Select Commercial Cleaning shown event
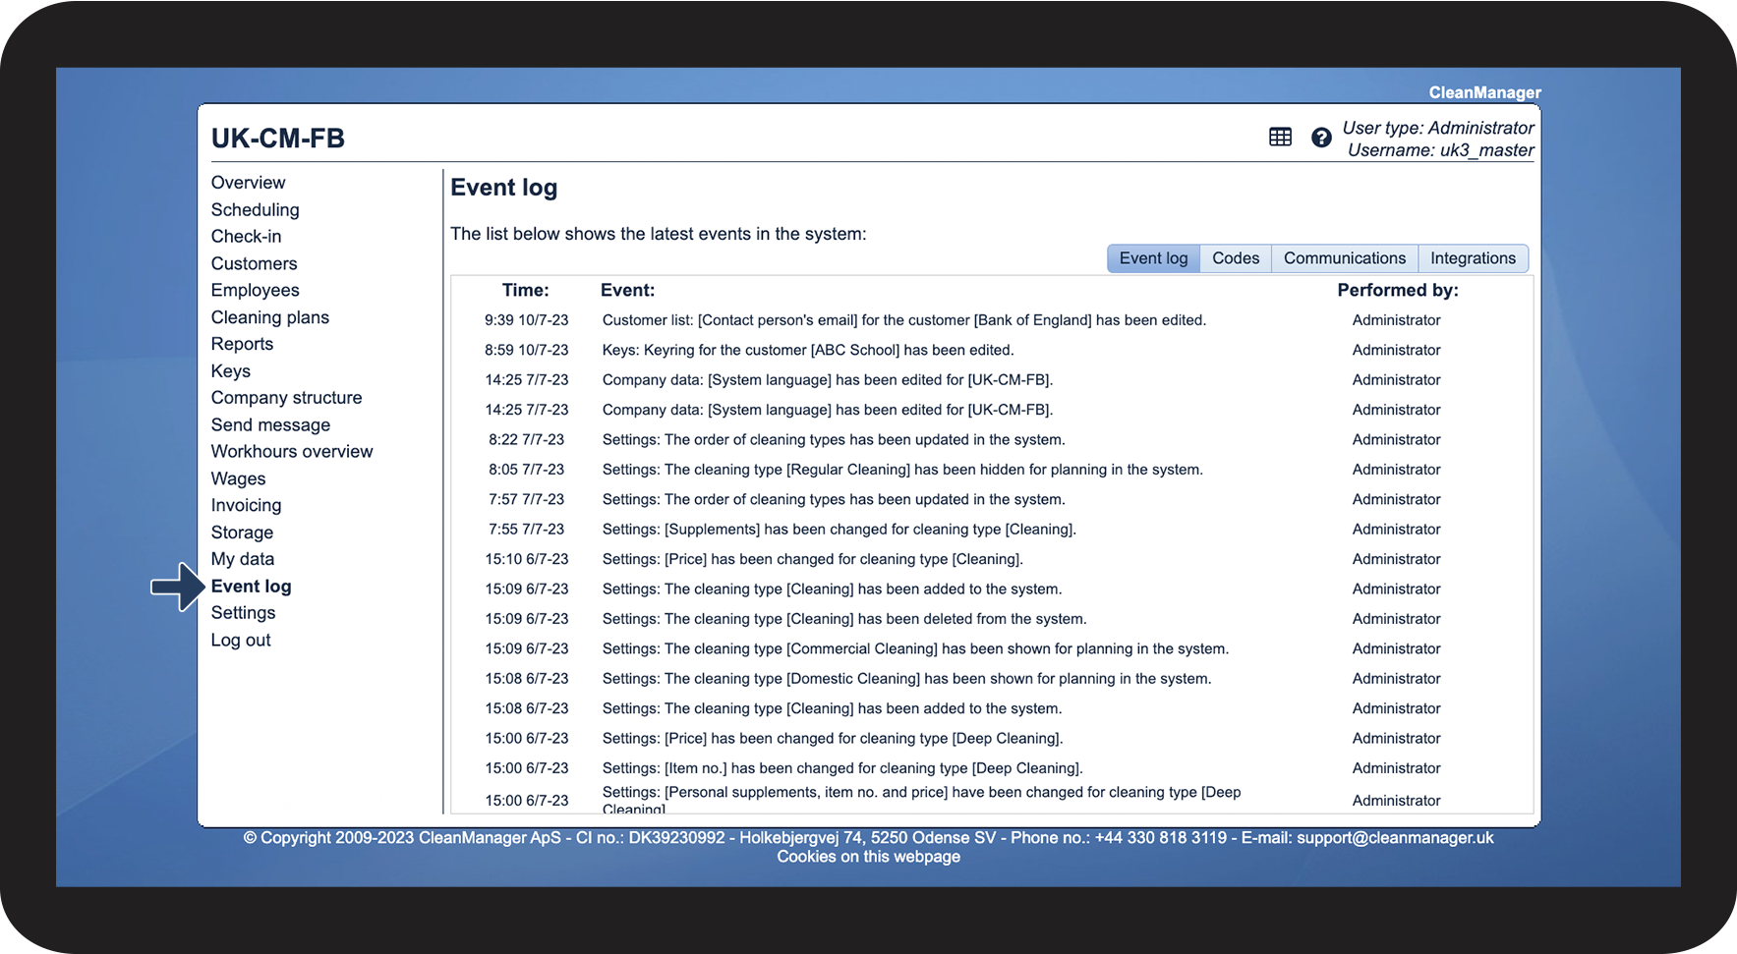1737x954 pixels. (x=915, y=648)
